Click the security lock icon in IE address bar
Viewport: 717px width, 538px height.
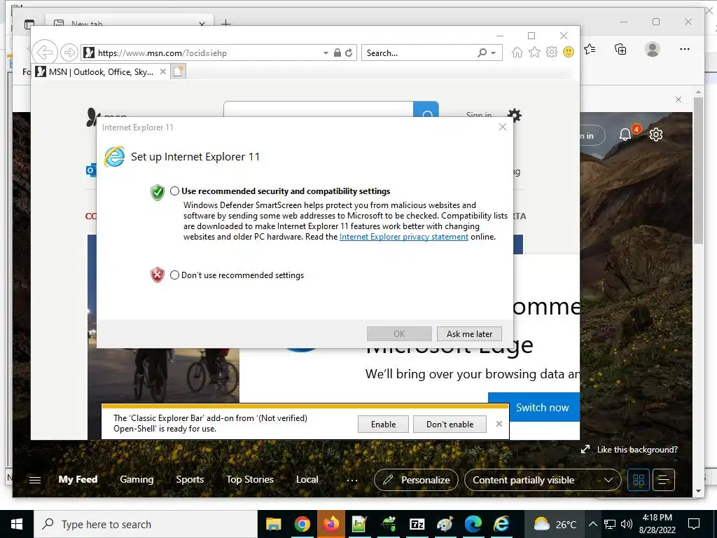(337, 53)
